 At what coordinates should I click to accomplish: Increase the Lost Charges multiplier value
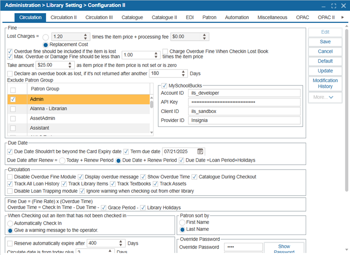[85, 34]
